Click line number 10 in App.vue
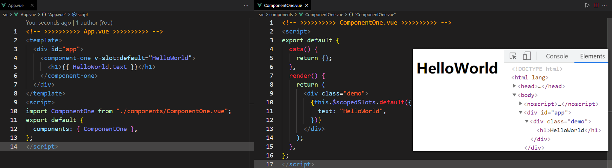The width and height of the screenshot is (612, 168). click(13, 111)
